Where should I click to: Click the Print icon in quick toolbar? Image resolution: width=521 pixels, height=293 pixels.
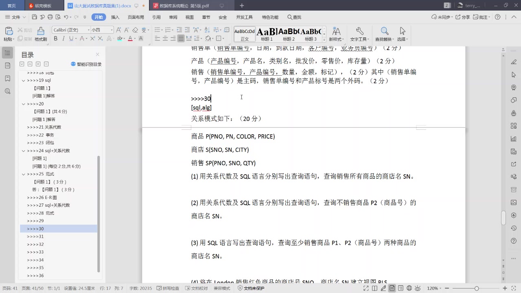click(x=50, y=17)
